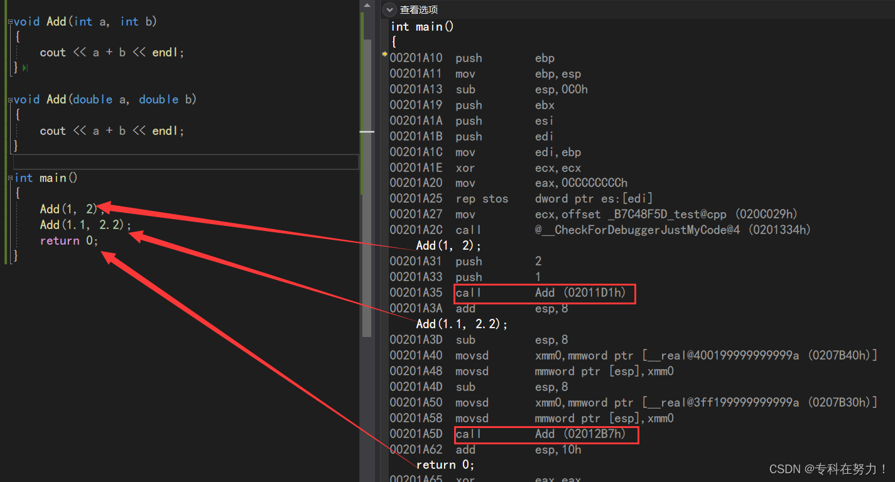Collapse the void Add(int a, int b) function
The width and height of the screenshot is (895, 482).
tap(10, 22)
